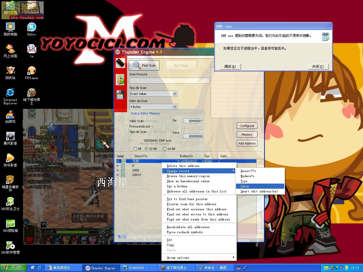Toggle freeze checkbox for the 2000 row
The image size is (363, 272).
(123, 170)
